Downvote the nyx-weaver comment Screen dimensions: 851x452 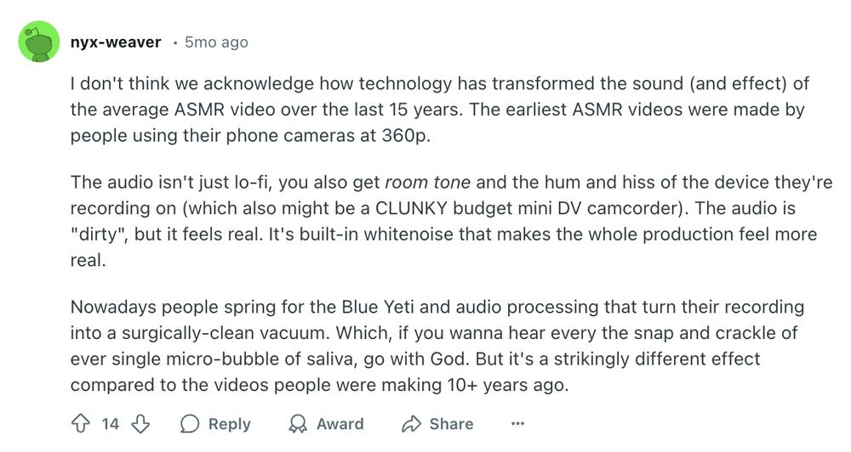140,424
